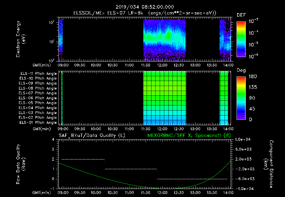This screenshot has height=197, width=285.
Task: Click the ELS-06 Pitch Angle row label
Action: coord(38,98)
